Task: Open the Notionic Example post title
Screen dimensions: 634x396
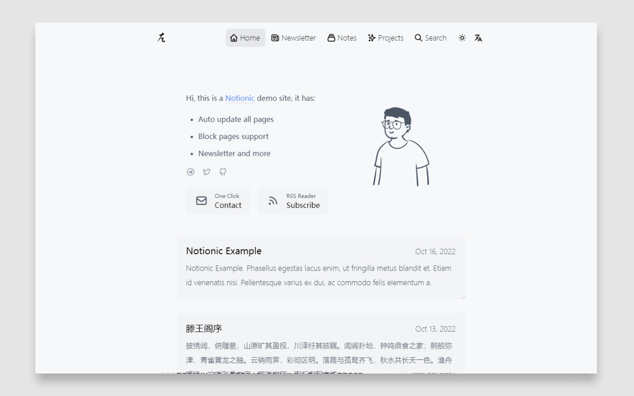Action: coord(224,251)
